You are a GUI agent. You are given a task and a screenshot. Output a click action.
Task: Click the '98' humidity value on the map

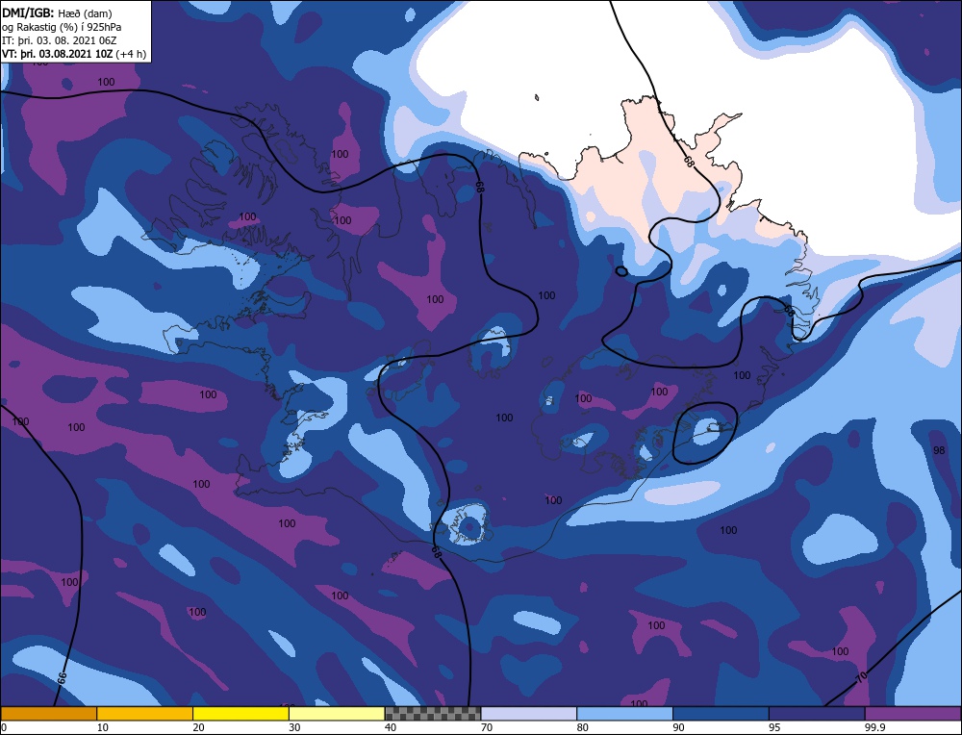click(939, 450)
